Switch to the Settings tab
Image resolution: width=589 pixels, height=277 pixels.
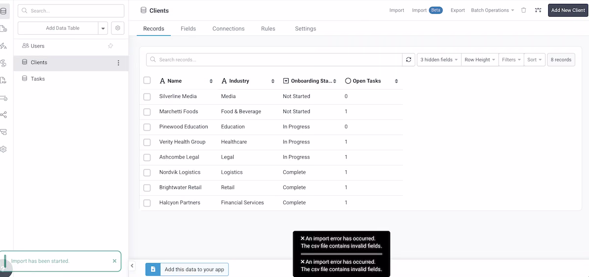(x=305, y=29)
